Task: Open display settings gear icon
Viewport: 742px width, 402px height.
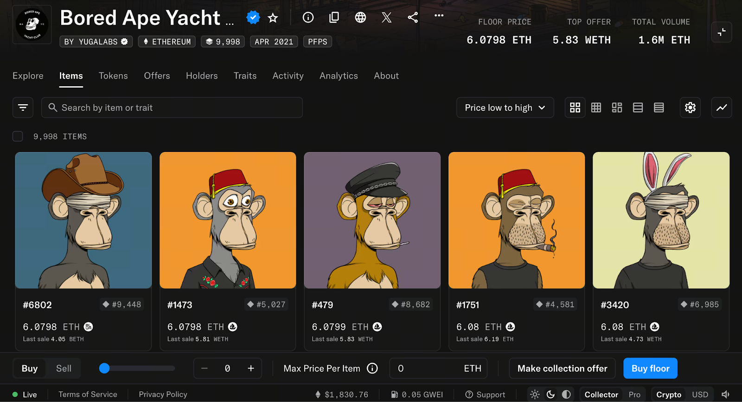Action: (x=690, y=107)
